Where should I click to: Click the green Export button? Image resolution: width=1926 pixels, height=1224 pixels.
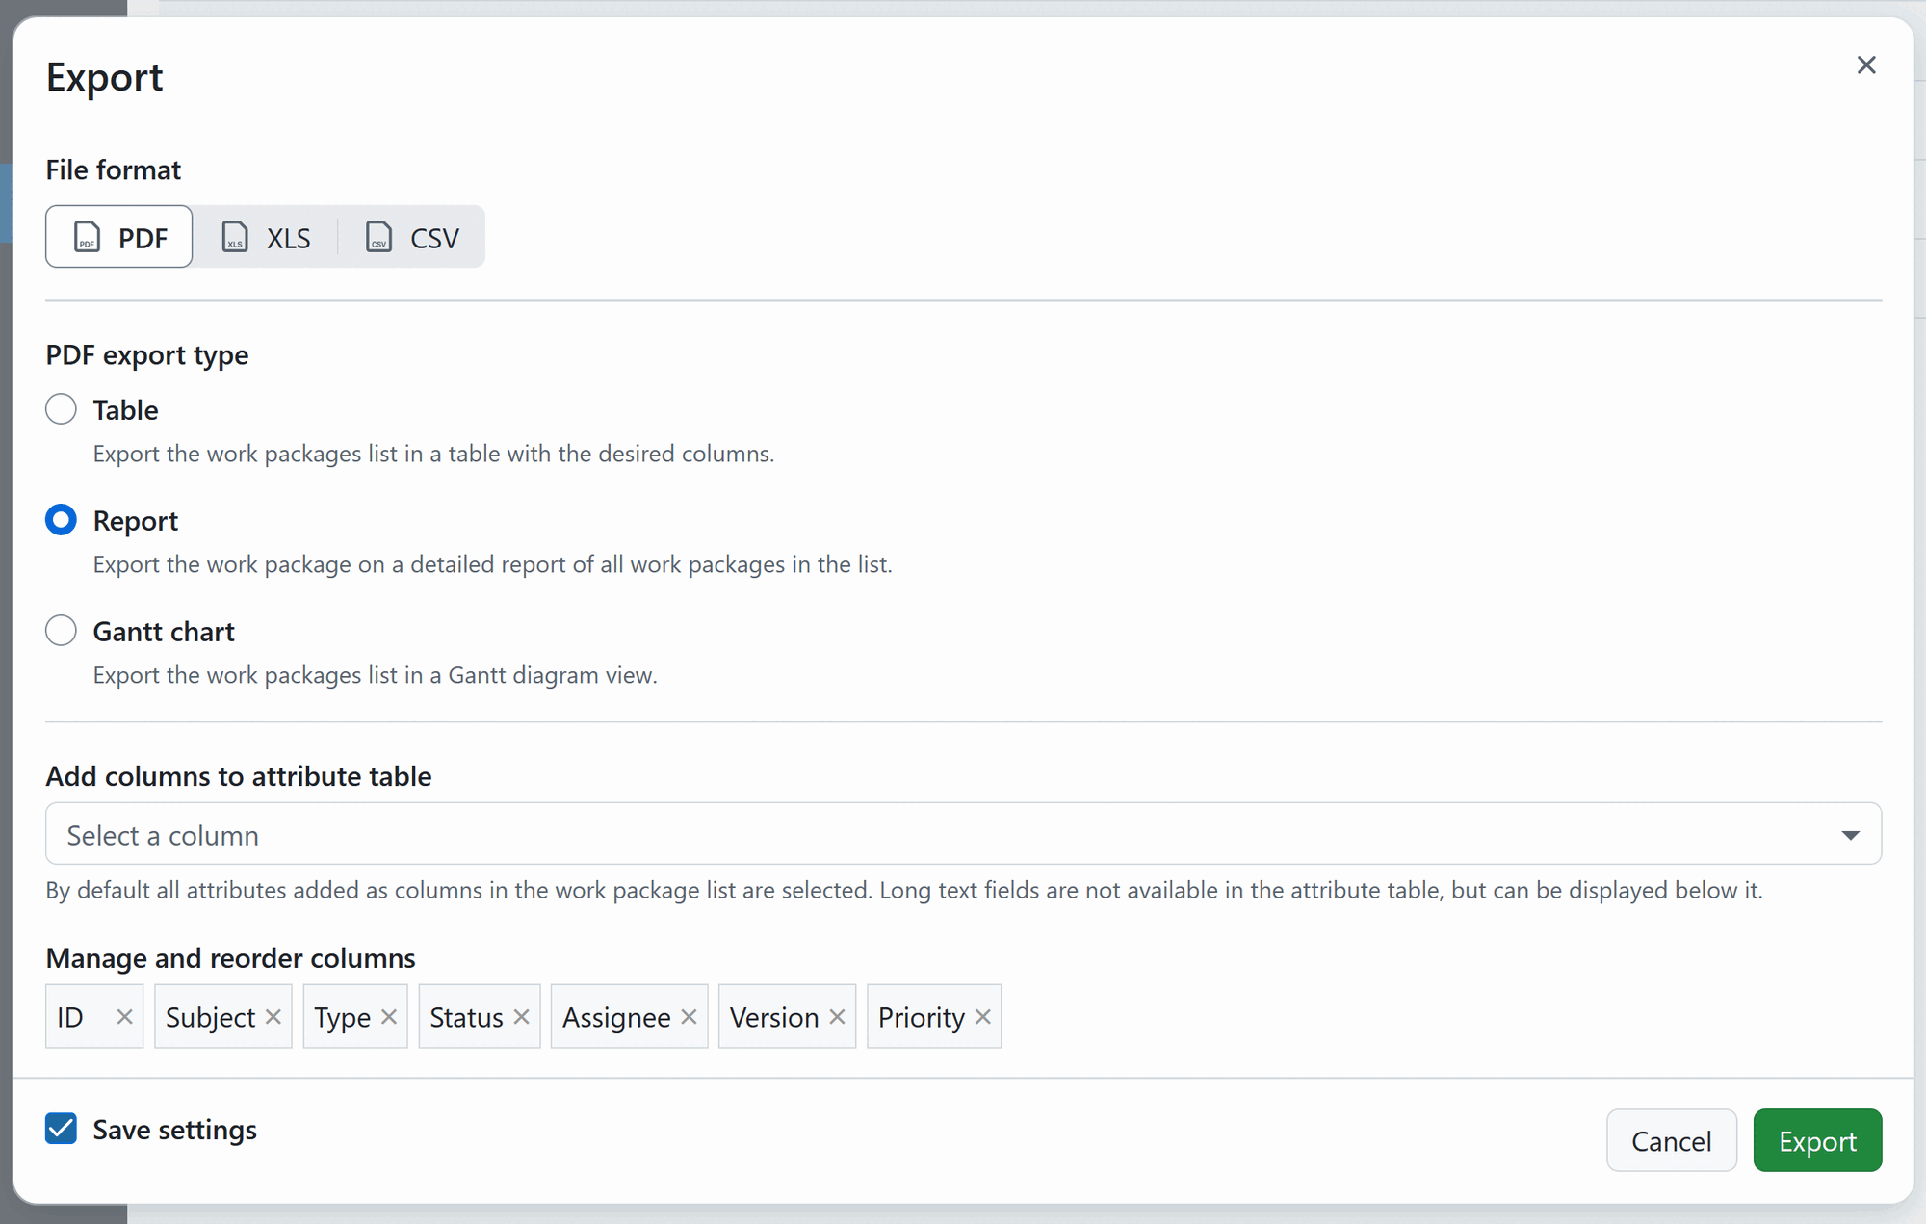click(x=1817, y=1140)
